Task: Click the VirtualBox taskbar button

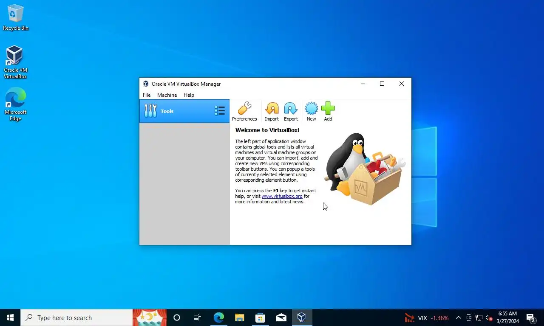Action: 302,318
